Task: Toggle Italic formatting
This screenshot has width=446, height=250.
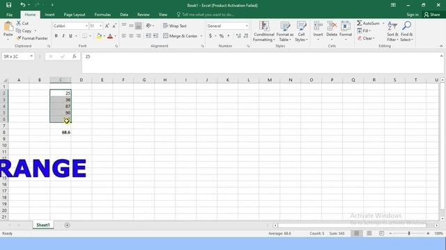Action: tap(63, 36)
